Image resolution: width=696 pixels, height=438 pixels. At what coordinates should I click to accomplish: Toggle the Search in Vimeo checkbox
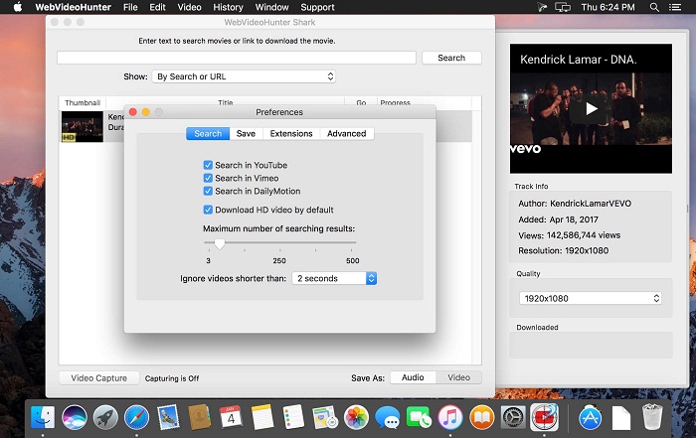coord(208,178)
